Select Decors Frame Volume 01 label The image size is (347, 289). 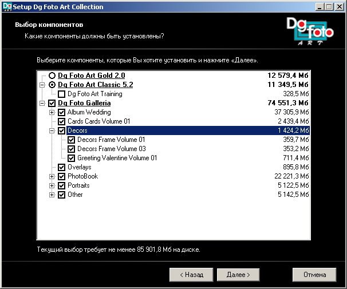[x=111, y=140]
